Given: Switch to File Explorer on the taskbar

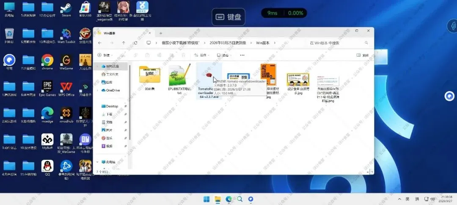Looking at the screenshot, I should 217,199.
